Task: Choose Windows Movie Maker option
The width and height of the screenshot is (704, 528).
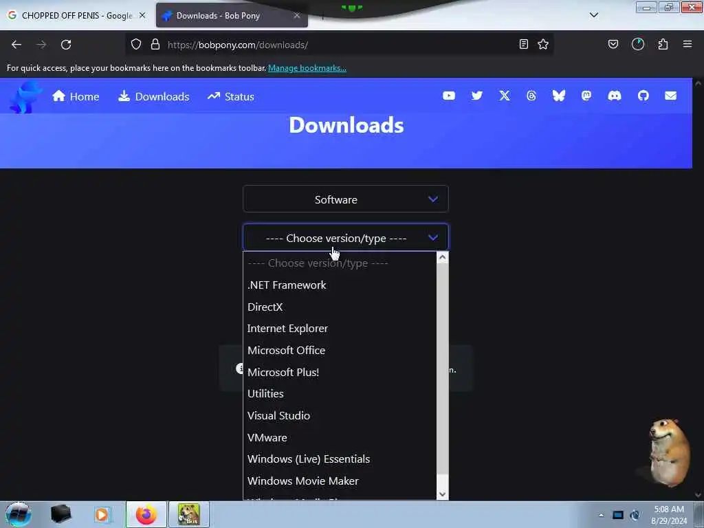Action: (340, 481)
